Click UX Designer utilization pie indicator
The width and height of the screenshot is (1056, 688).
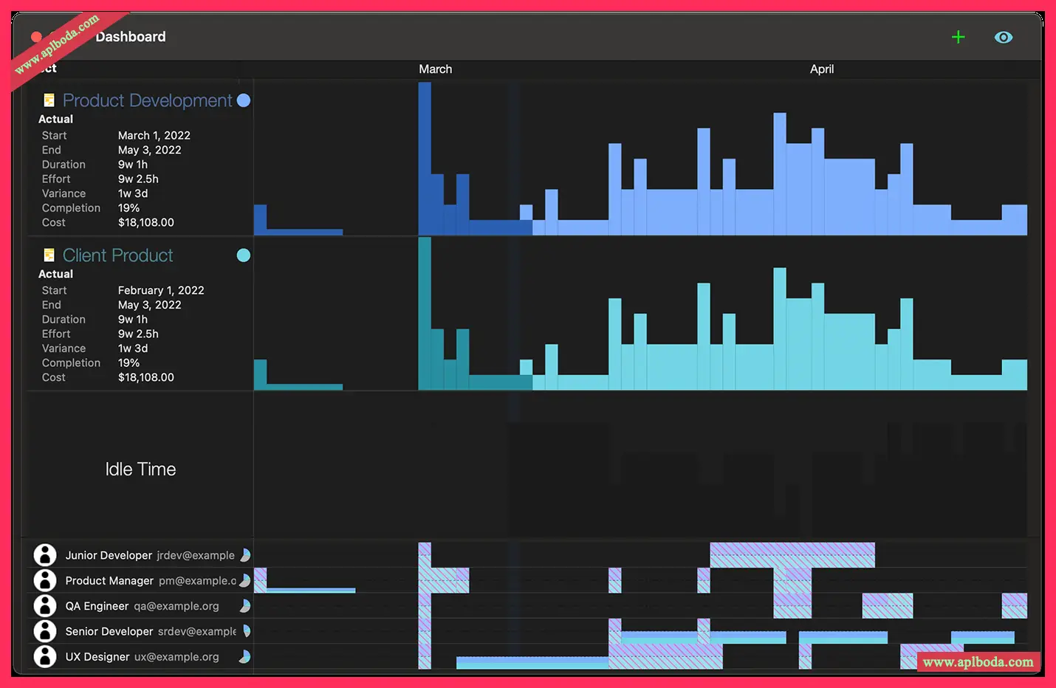coord(245,656)
